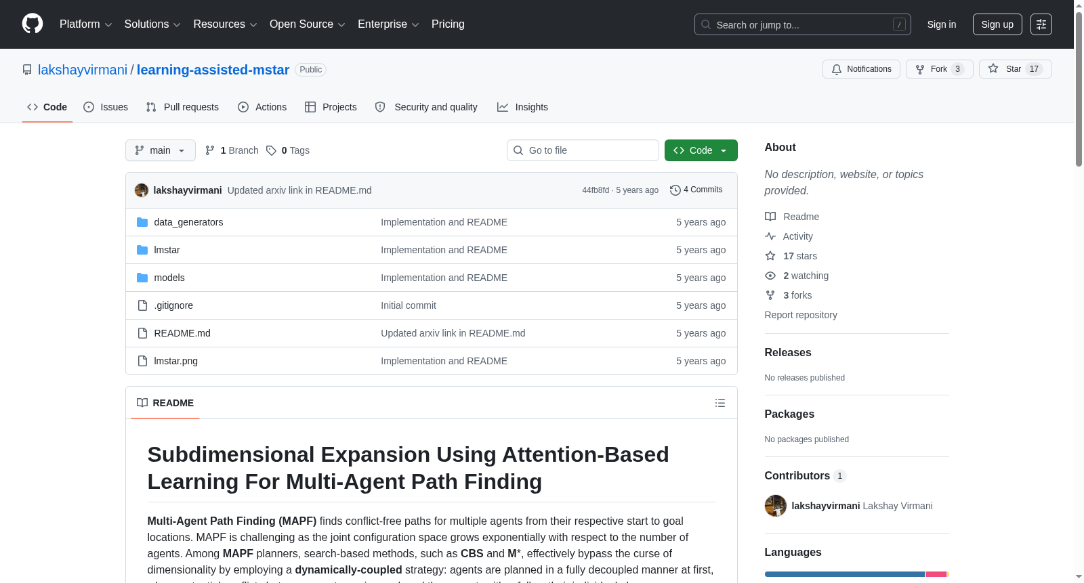Click the star icon beside 17 stars

[770, 256]
